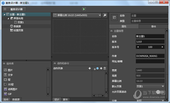Click the top 名称 field showing 主题
170x103 pixels.
(x=149, y=16)
